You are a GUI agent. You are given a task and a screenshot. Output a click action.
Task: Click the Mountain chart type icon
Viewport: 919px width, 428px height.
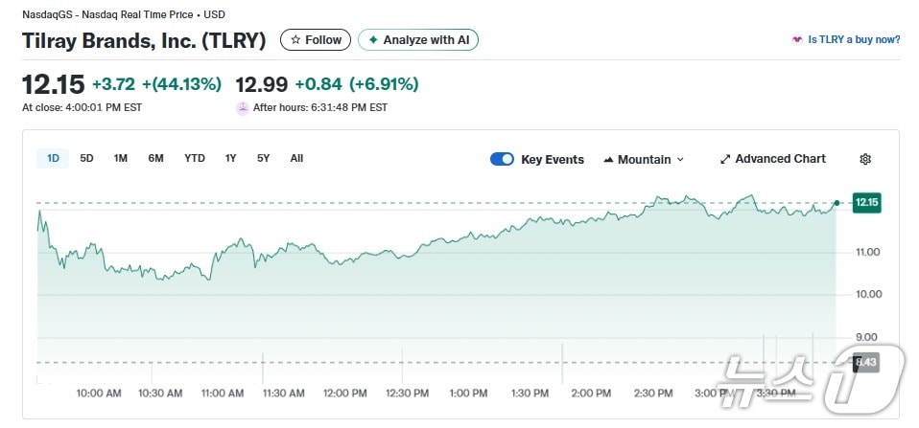pyautogui.click(x=608, y=160)
